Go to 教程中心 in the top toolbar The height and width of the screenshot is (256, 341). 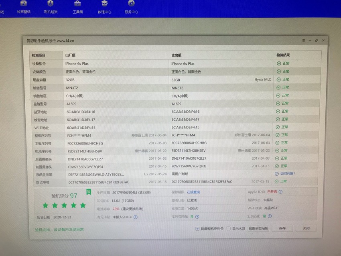[104, 7]
